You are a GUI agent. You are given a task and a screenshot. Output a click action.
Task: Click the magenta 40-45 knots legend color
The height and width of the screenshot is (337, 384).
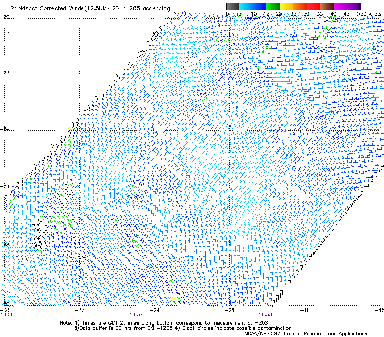340,6
